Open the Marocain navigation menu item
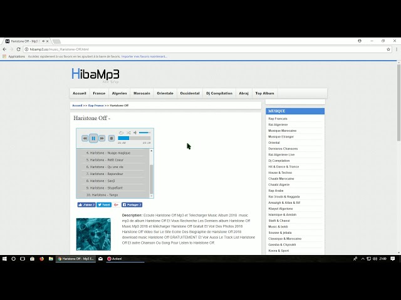The height and width of the screenshot is (300, 401). (142, 93)
